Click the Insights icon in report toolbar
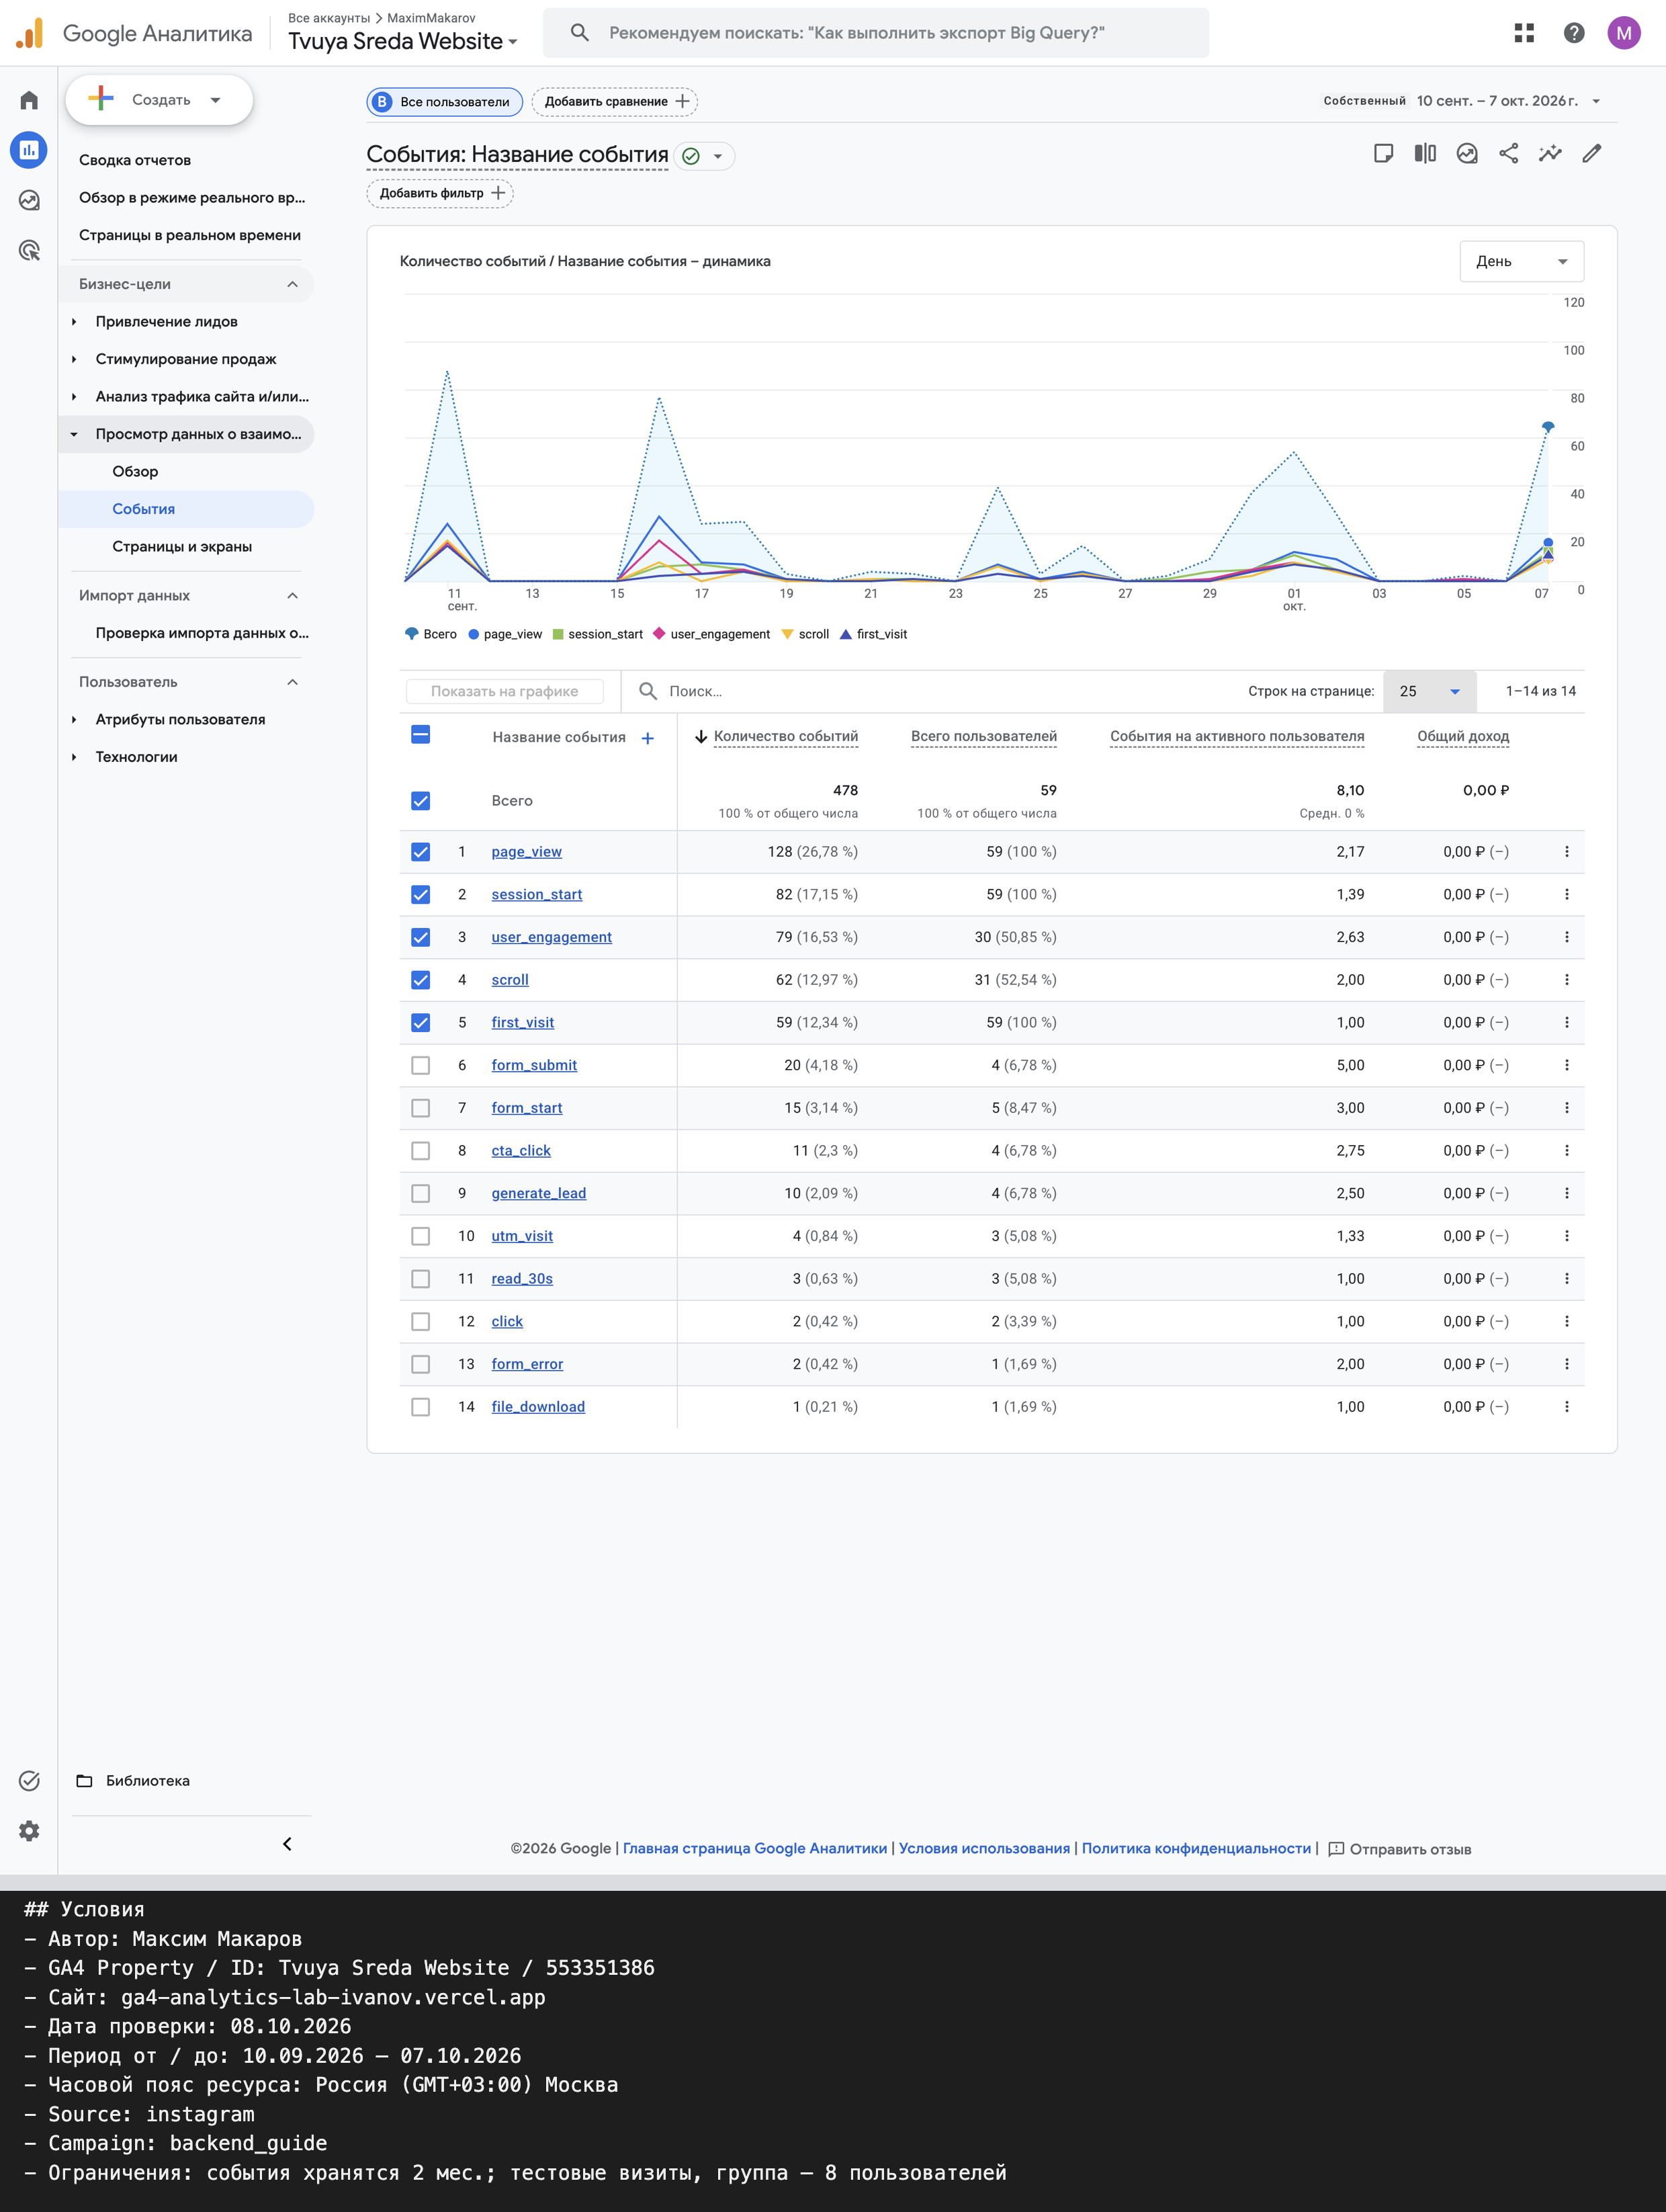1666x2212 pixels. 1467,153
